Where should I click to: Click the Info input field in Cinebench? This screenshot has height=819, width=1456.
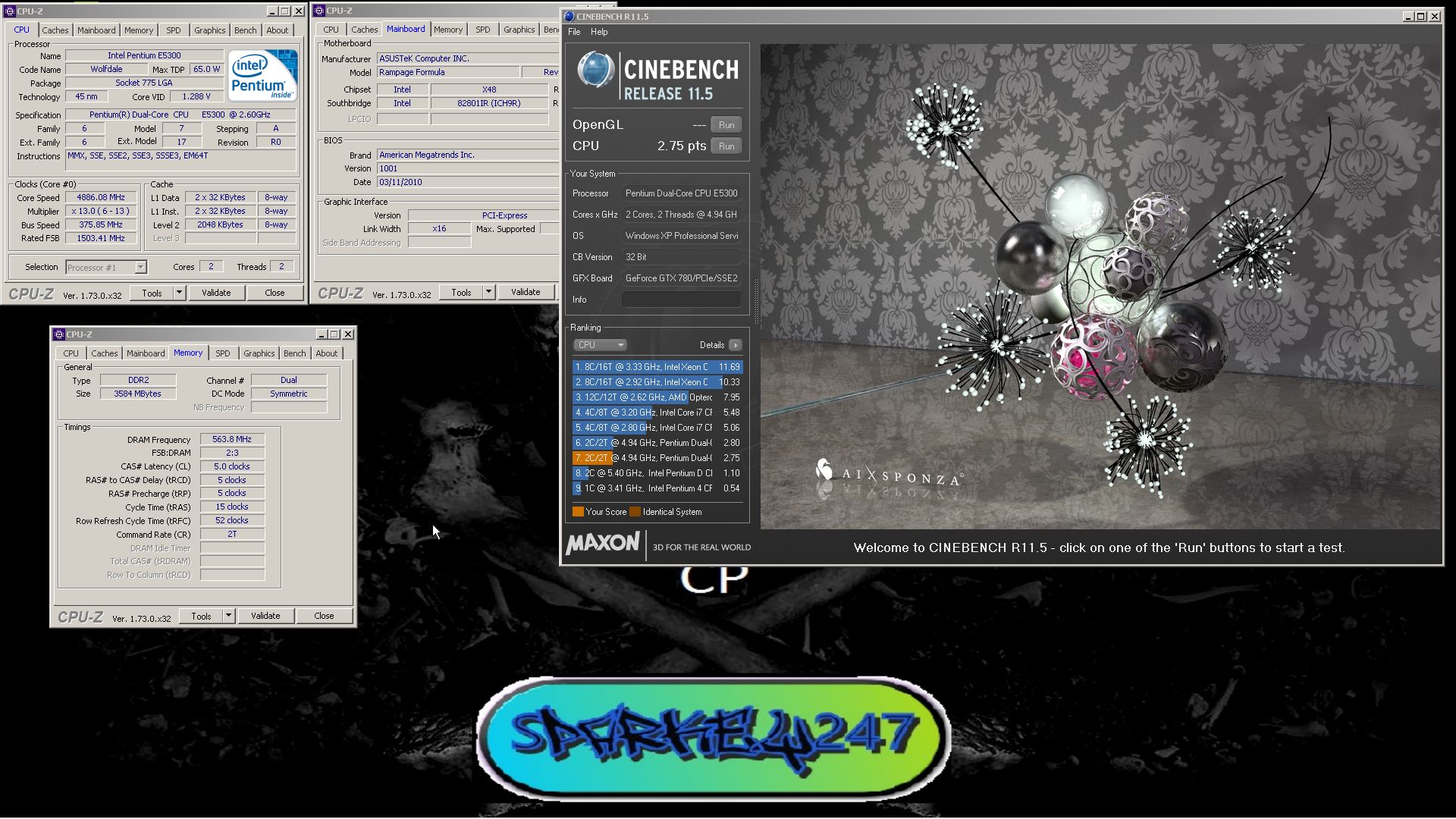point(682,300)
